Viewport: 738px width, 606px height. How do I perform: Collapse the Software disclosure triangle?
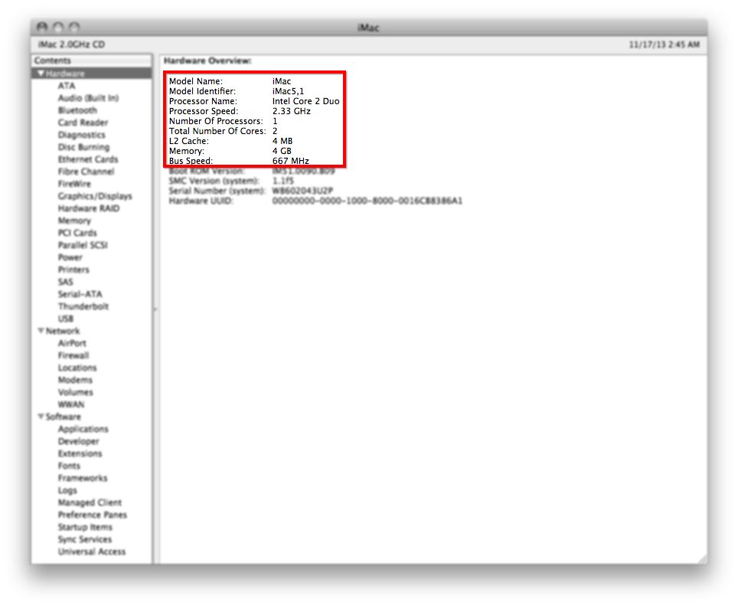41,416
